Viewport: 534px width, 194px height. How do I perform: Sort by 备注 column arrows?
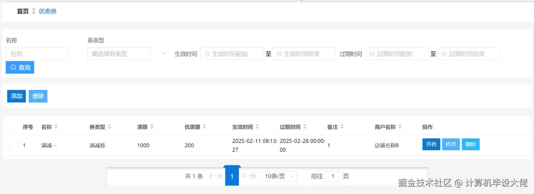click(342, 127)
